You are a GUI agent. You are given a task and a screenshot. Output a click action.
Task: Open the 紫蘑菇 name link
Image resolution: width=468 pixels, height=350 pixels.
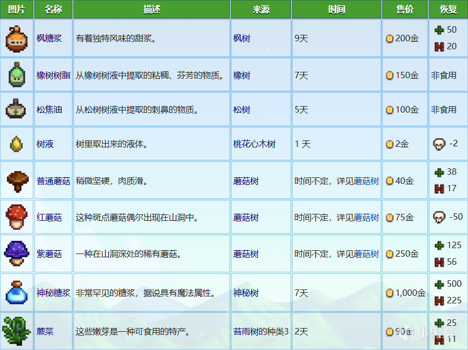49,254
